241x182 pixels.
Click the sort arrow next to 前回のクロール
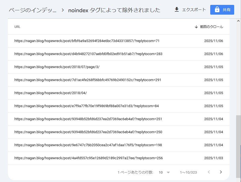196,27
